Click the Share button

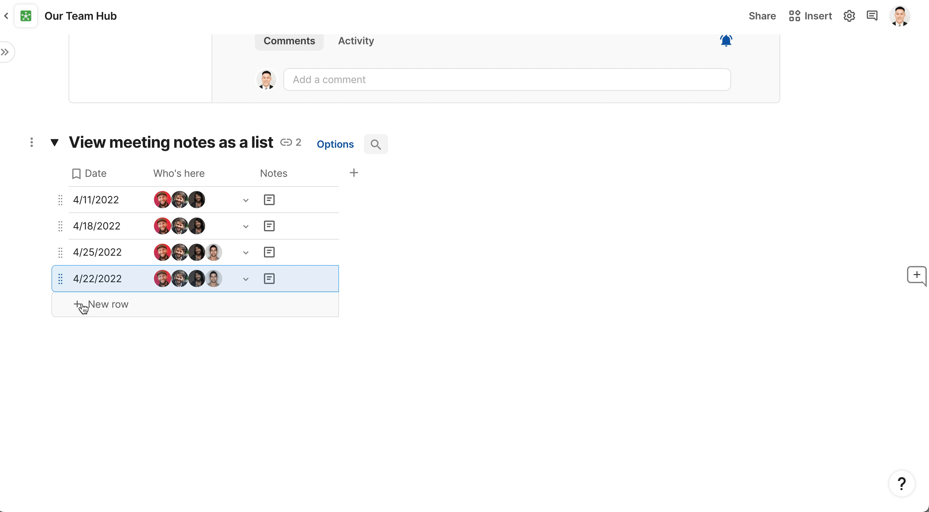[762, 16]
